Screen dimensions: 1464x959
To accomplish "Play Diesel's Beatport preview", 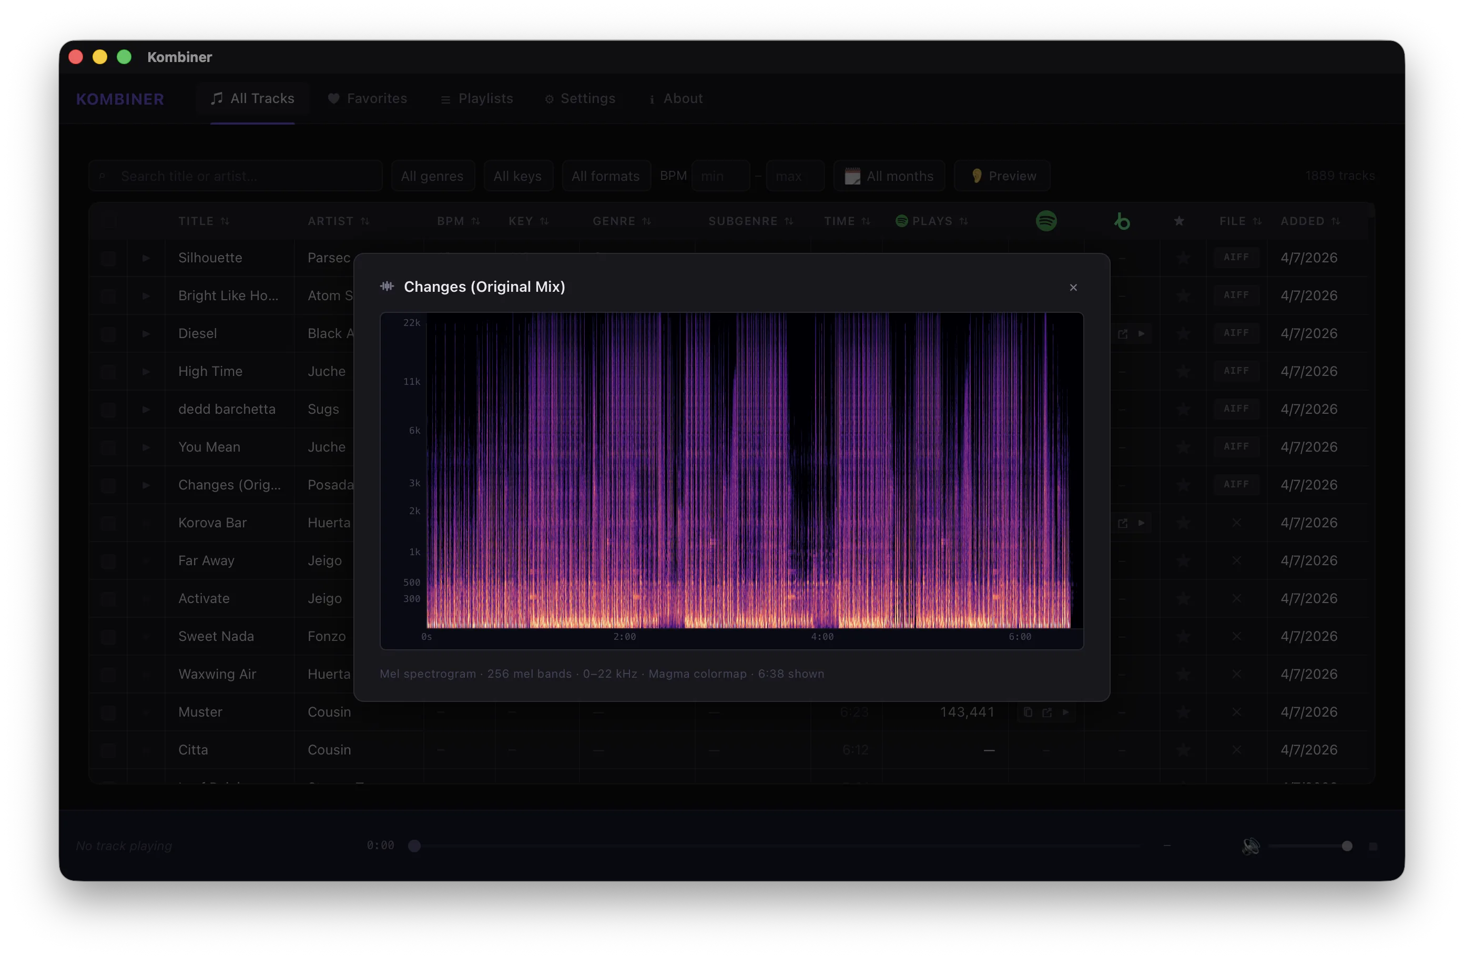I will (x=1142, y=333).
